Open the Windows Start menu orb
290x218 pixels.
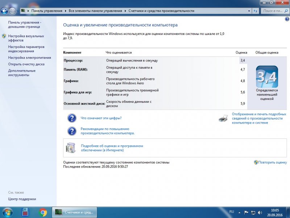coord(7,212)
